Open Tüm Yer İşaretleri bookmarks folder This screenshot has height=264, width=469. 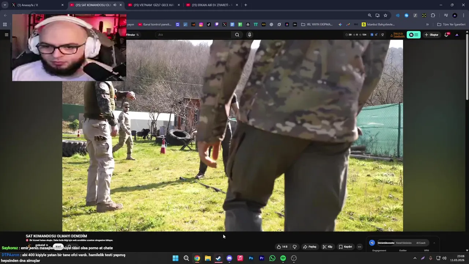451,25
